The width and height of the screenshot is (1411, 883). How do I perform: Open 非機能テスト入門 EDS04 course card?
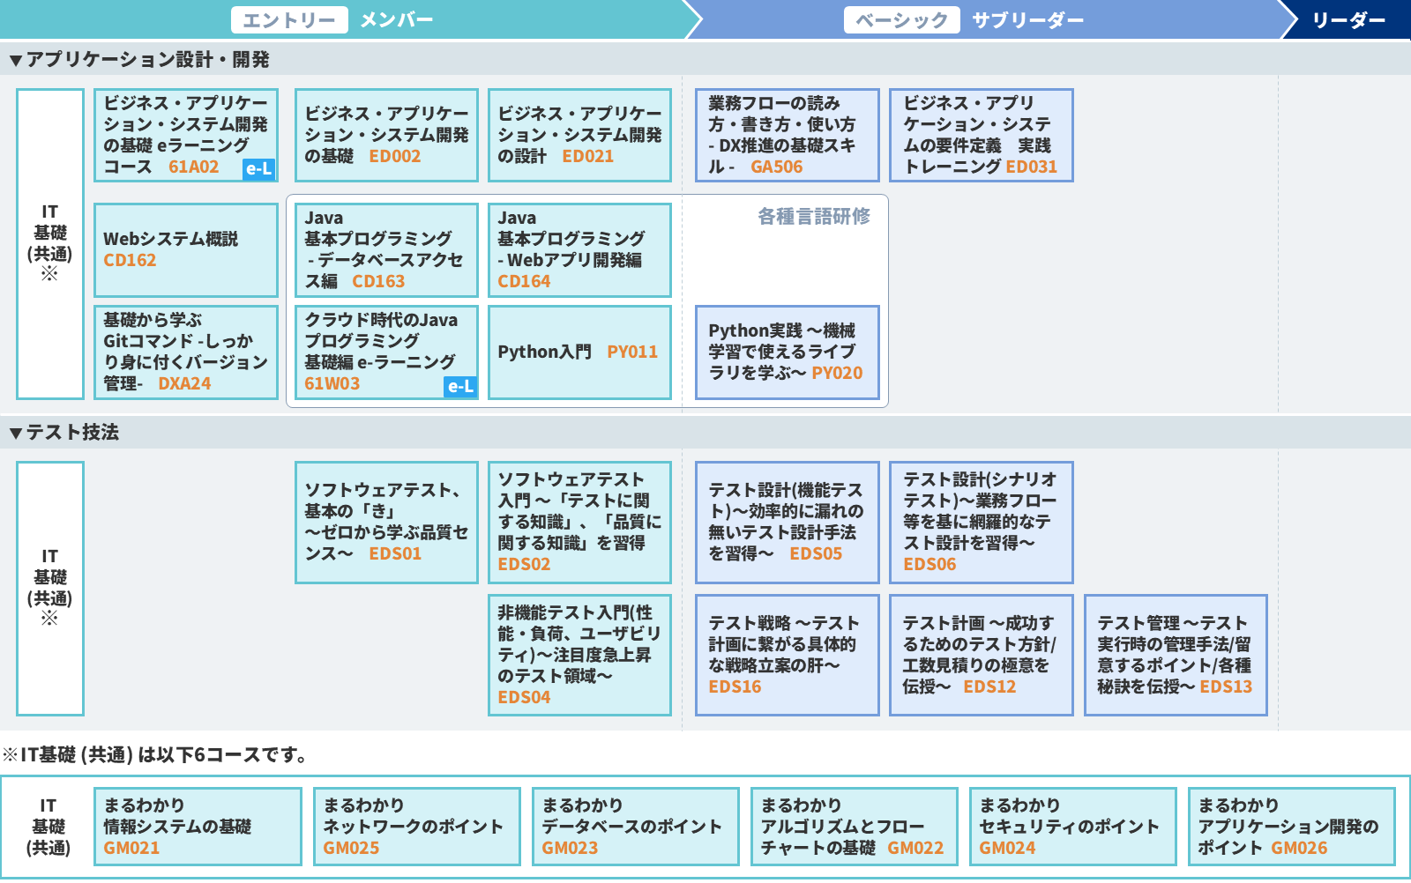point(579,655)
